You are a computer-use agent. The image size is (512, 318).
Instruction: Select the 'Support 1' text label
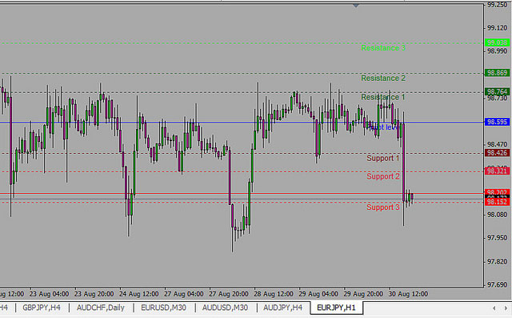pyautogui.click(x=383, y=158)
